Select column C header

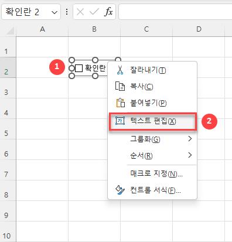click(x=146, y=29)
